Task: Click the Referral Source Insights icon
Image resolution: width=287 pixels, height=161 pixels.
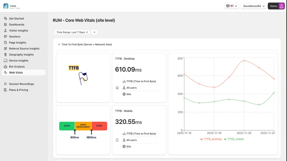Action: pos(5,49)
